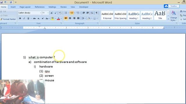186x104 pixels.
Task: Toggle superscript formatting
Action: 43,18
